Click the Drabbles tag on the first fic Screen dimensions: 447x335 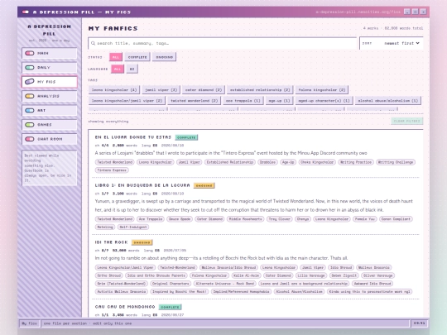pyautogui.click(x=267, y=162)
